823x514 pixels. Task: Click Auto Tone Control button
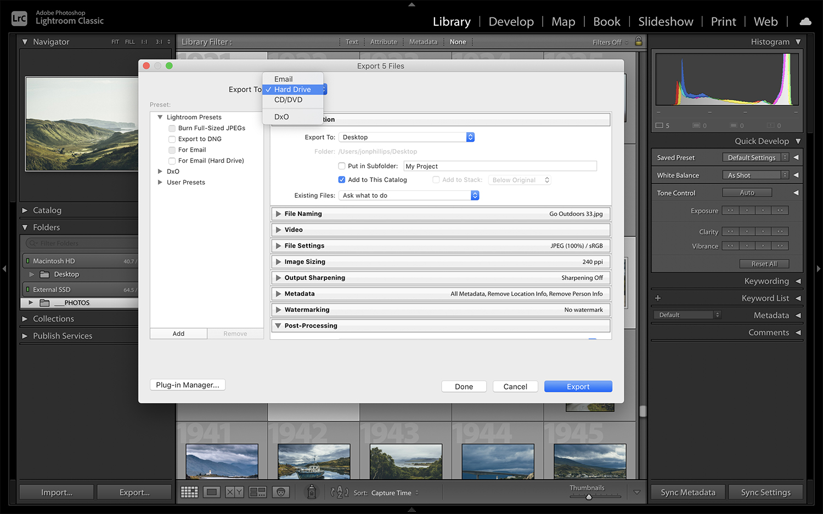(747, 192)
